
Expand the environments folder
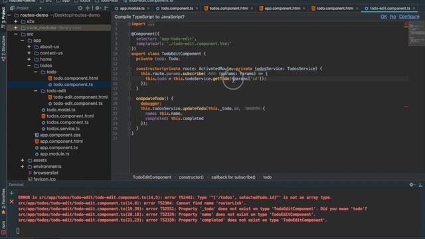[x=23, y=167]
